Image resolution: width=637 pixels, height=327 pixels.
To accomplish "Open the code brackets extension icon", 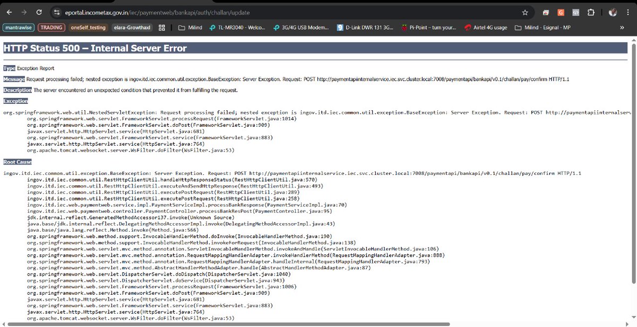I will click(575, 12).
